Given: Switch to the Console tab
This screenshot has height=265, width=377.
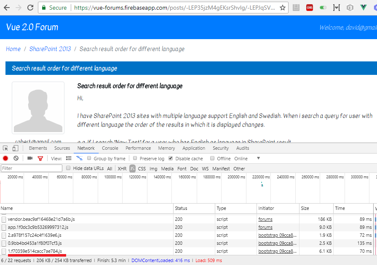Looking at the screenshot, I should click(110, 148).
